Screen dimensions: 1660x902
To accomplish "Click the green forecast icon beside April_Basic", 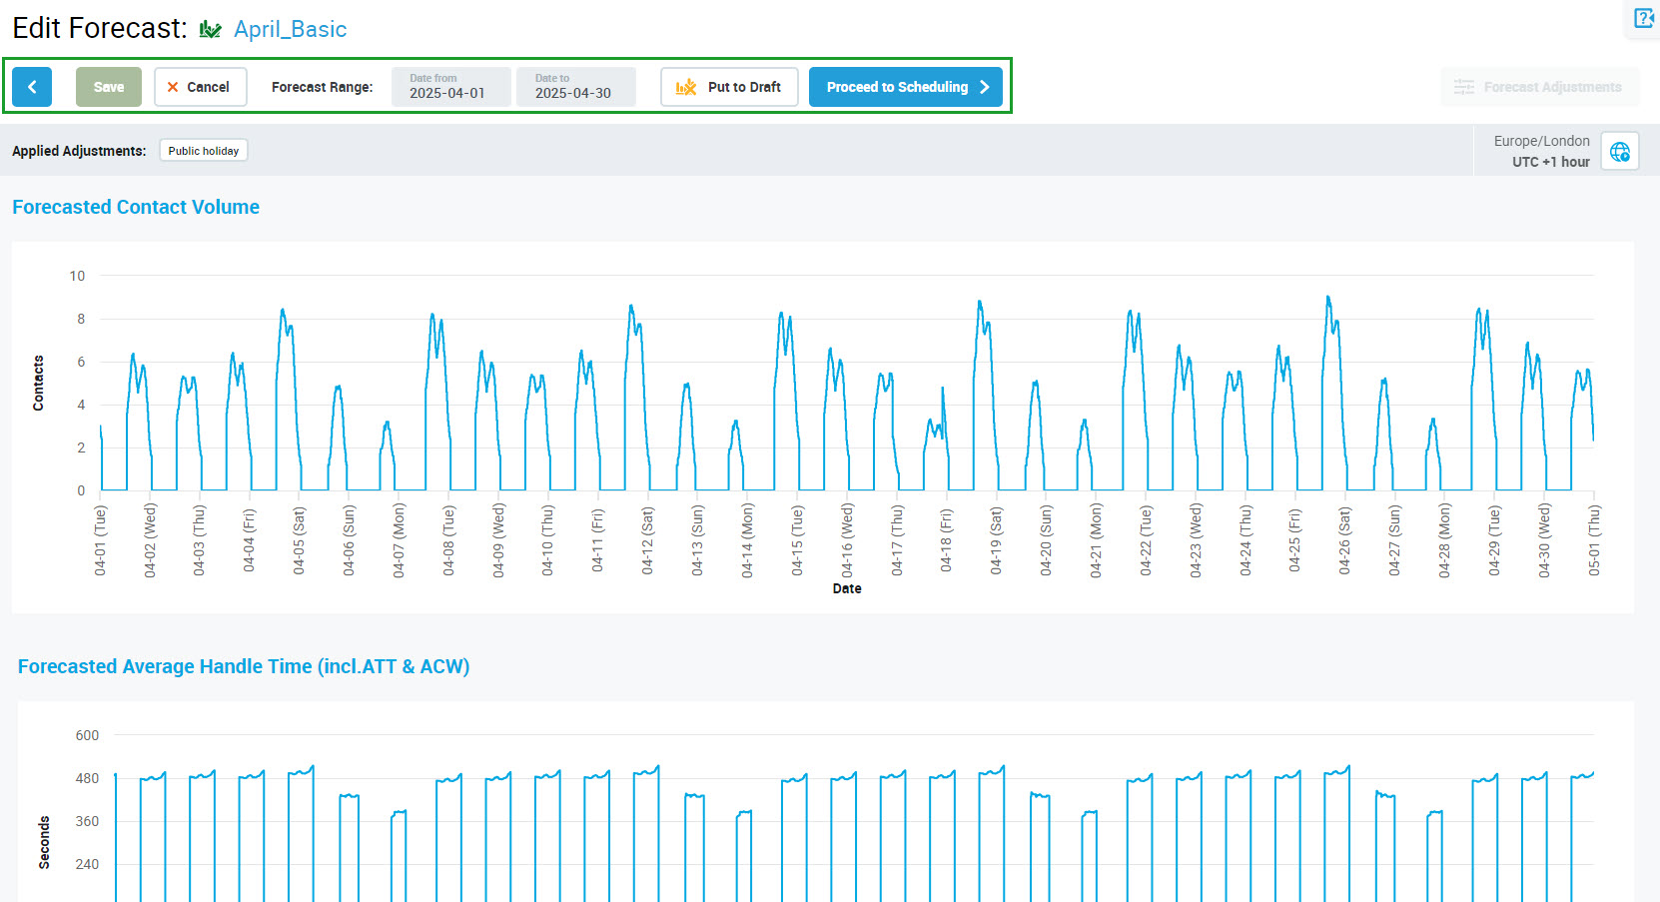I will (x=210, y=30).
